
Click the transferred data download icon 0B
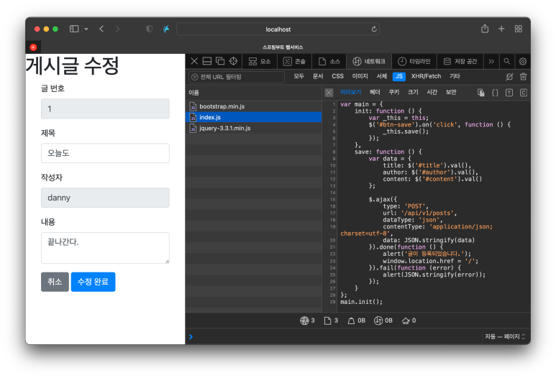pyautogui.click(x=378, y=321)
